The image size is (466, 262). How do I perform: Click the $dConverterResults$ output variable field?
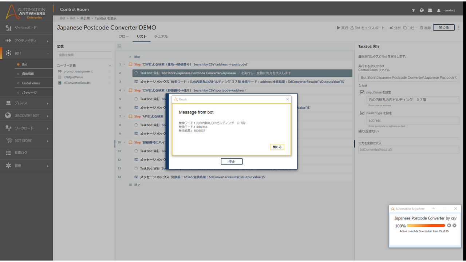tap(409, 150)
